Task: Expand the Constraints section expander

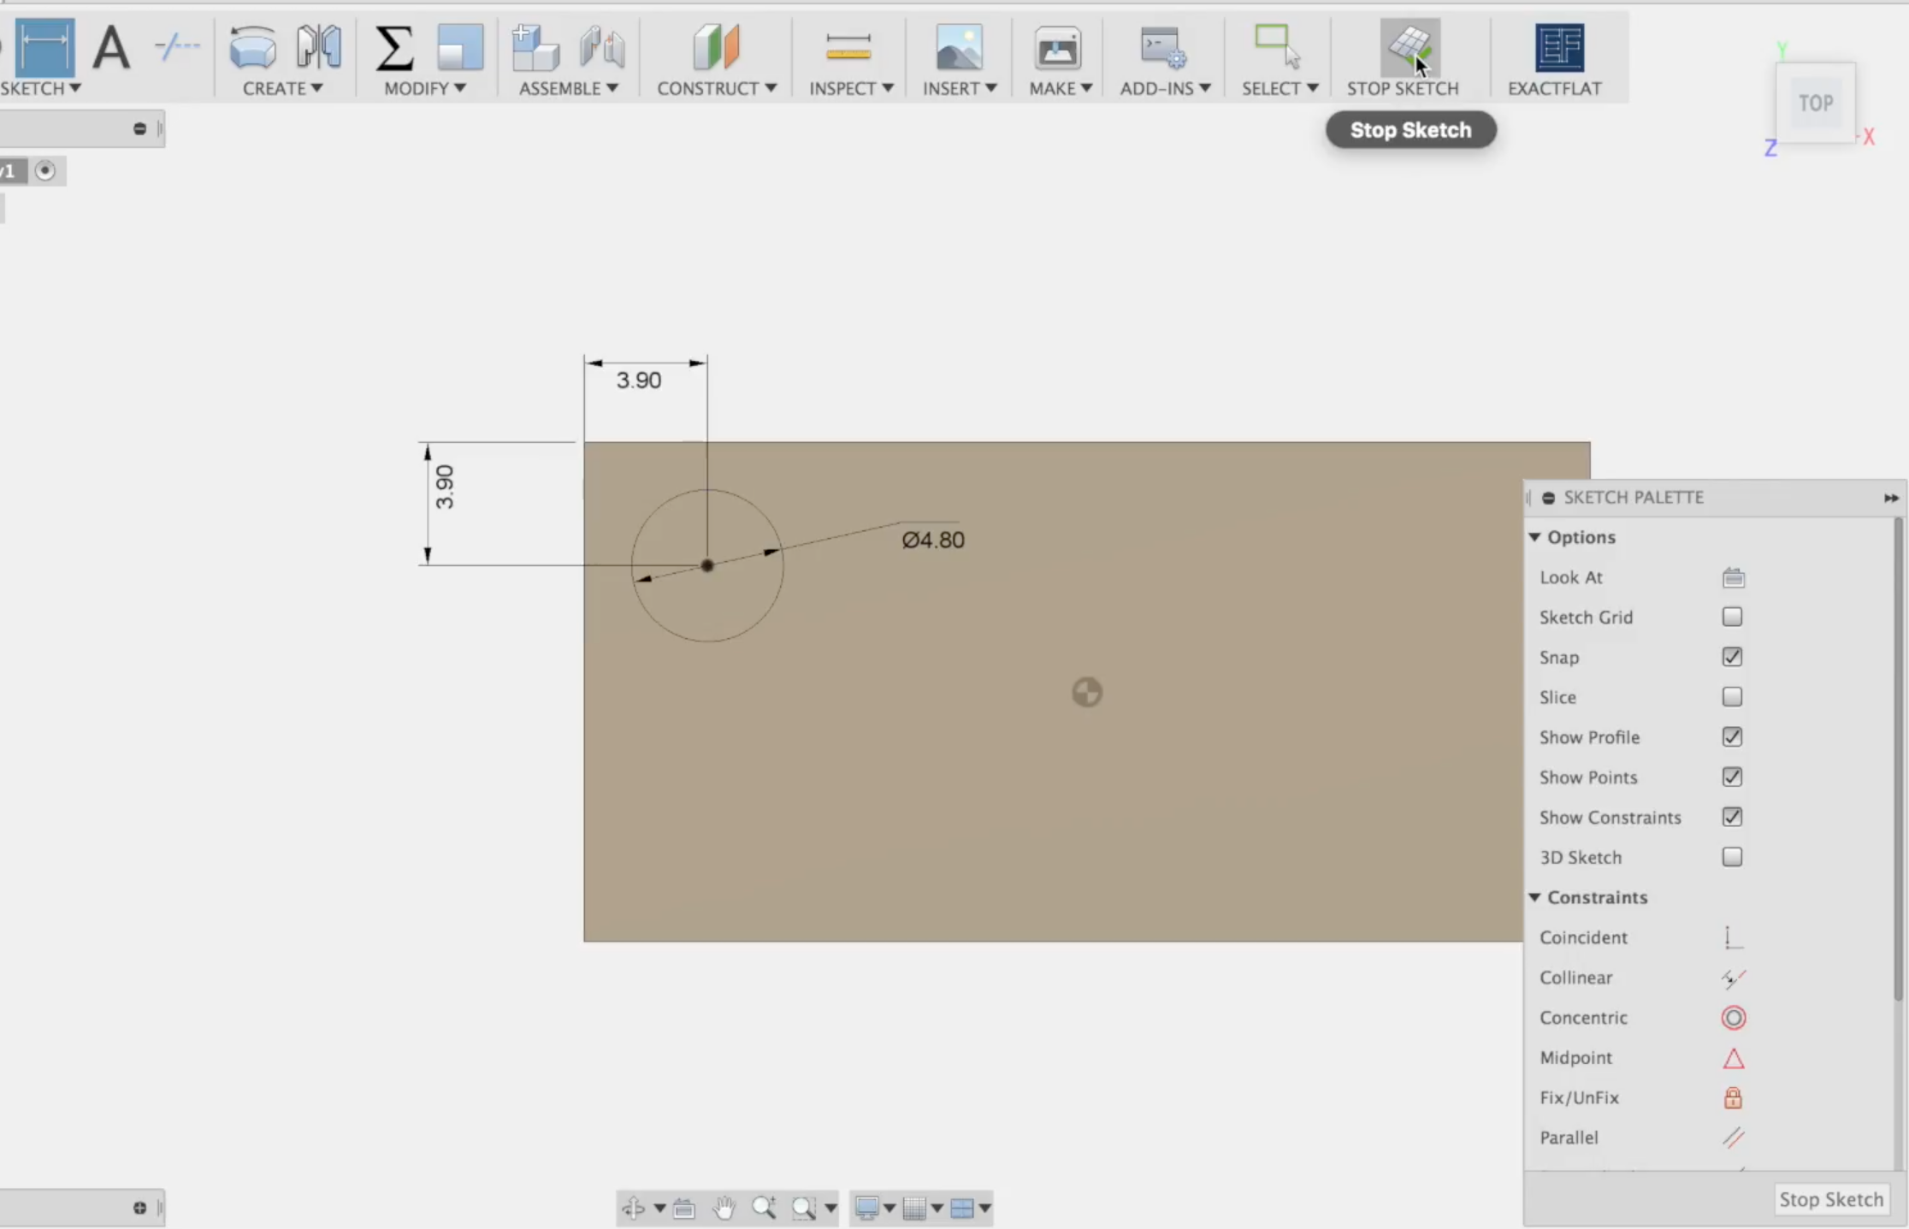Action: (x=1534, y=896)
